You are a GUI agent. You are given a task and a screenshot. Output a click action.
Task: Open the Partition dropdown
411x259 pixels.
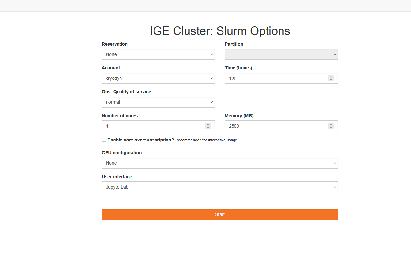click(281, 54)
